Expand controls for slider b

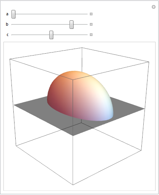click(x=91, y=25)
